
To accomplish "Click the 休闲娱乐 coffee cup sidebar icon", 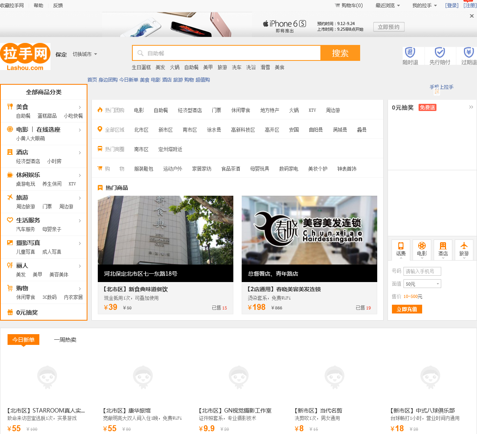I will [10, 175].
